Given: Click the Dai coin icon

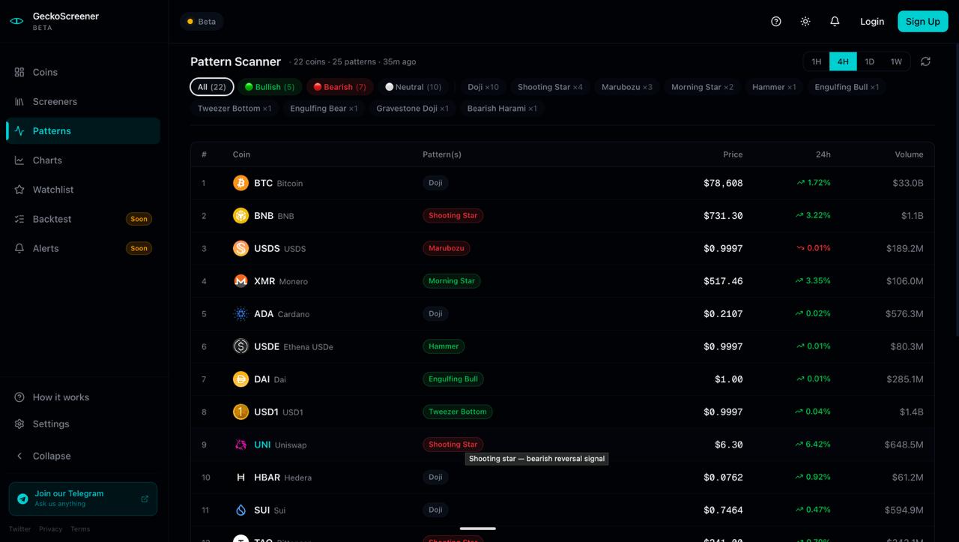Looking at the screenshot, I should [x=240, y=379].
